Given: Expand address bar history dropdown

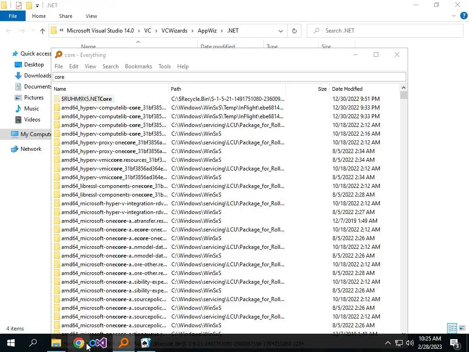Looking at the screenshot, I should (281, 31).
